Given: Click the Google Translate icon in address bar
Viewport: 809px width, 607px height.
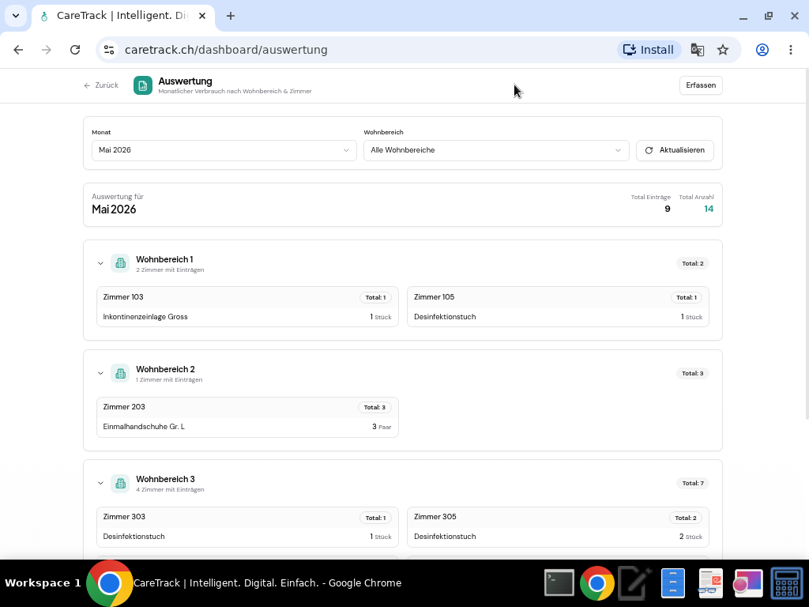Looking at the screenshot, I should click(x=698, y=50).
